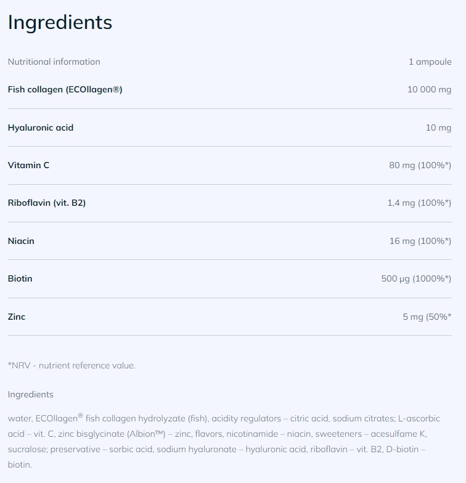Click the 5 mg (50%* zinc value
The height and width of the screenshot is (483, 466).
coord(427,317)
